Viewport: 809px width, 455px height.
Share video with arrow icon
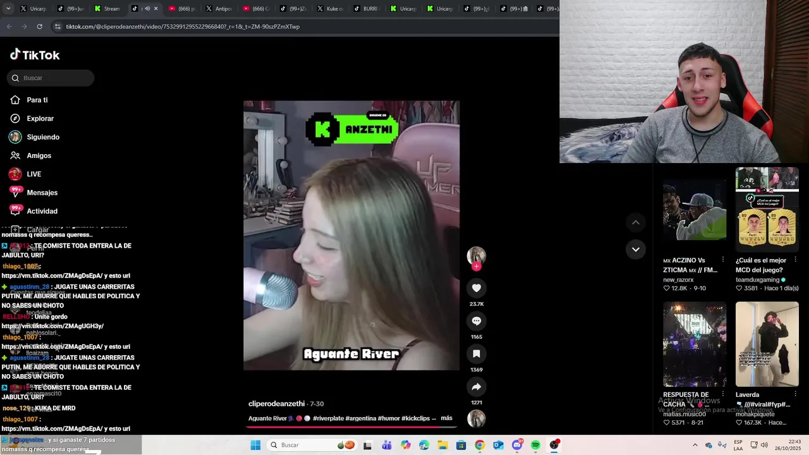[x=477, y=387]
